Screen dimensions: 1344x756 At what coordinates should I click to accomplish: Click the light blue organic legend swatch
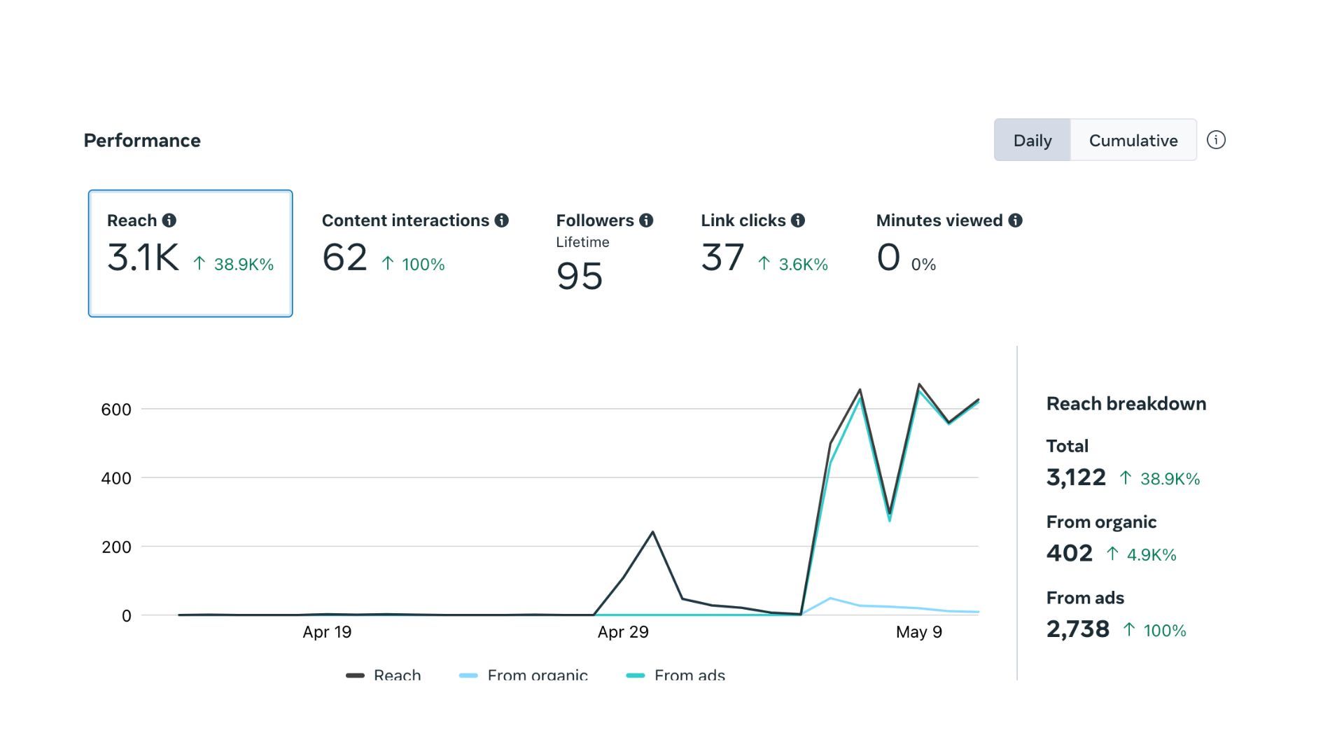click(x=468, y=675)
